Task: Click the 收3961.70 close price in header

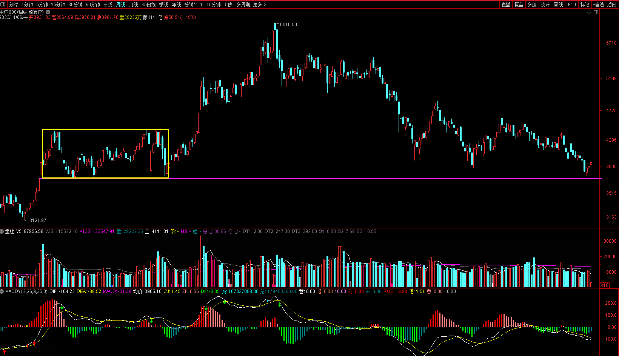Action: click(x=108, y=17)
